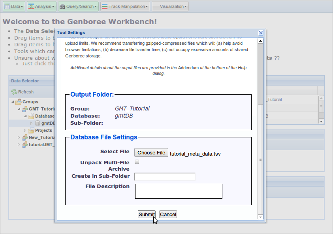The image size is (333, 234).
Task: Open the Track Manipulation menu
Action: click(x=125, y=6)
